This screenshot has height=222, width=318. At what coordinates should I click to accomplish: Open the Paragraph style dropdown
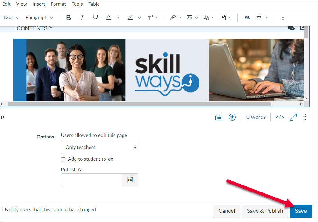[39, 17]
